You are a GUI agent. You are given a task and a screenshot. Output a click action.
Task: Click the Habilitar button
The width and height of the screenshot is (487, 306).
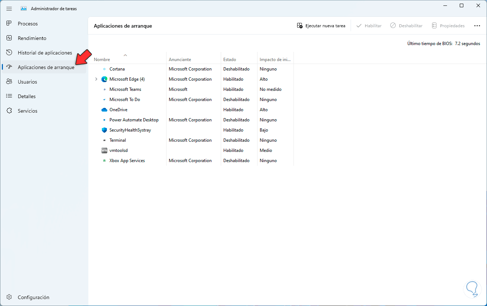pyautogui.click(x=369, y=26)
